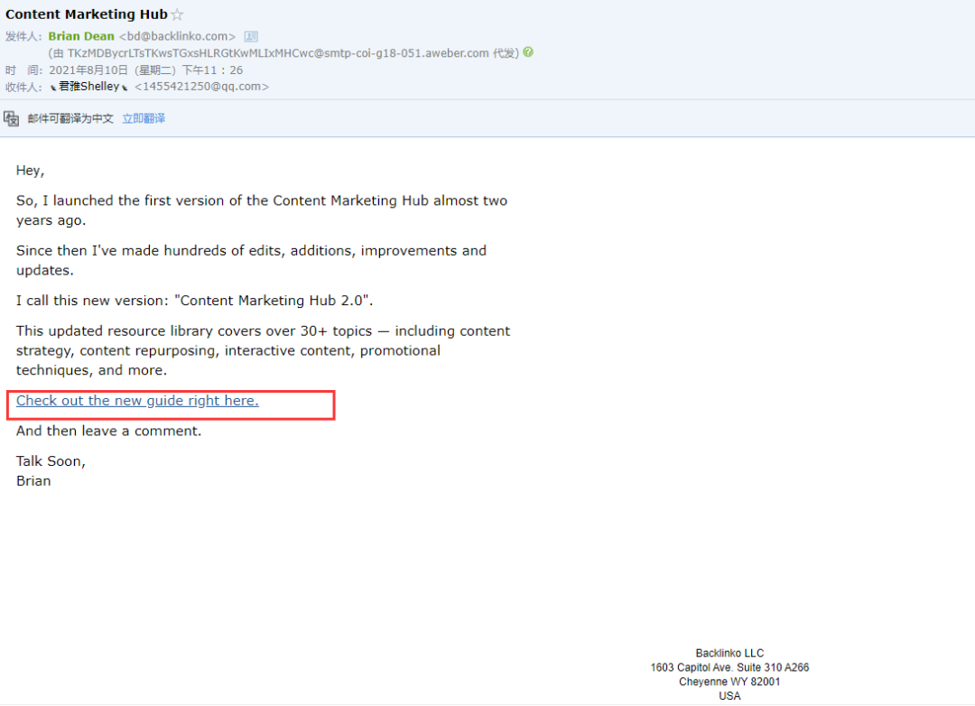Screen dimensions: 975x706
Task: Open the 'Check out the new guide right here.' link
Action: point(137,401)
